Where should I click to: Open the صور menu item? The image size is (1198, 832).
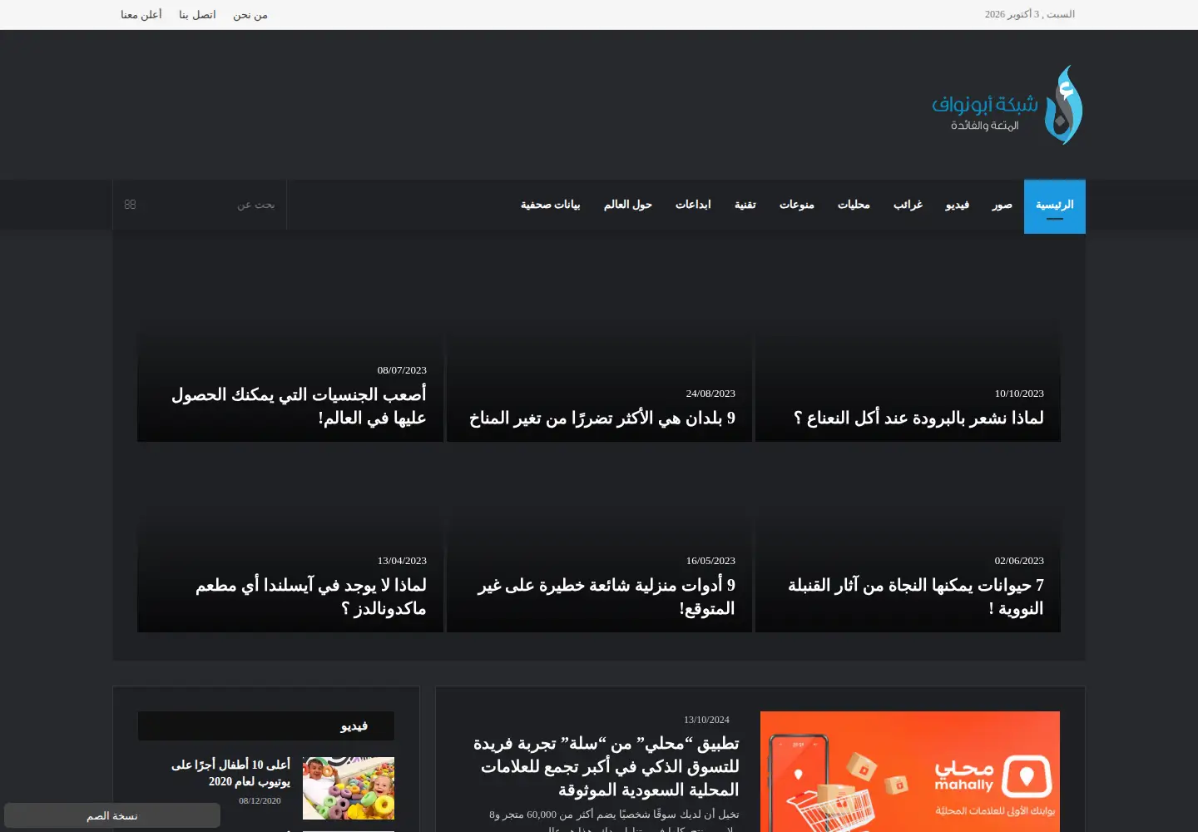1002,205
